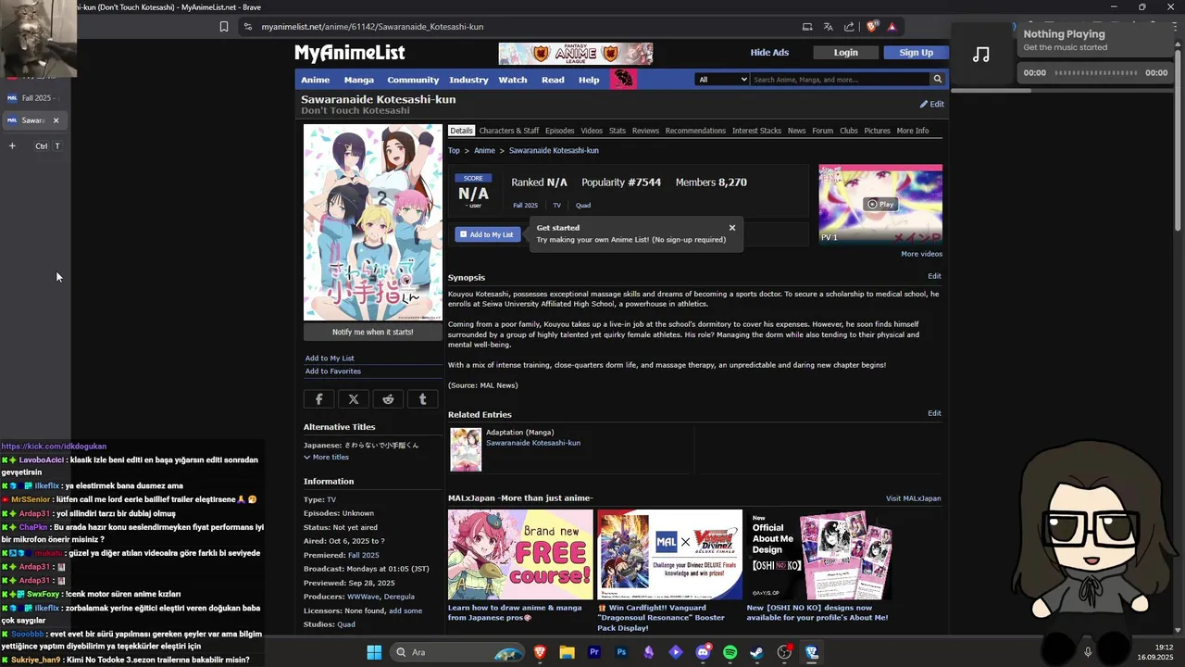Image resolution: width=1185 pixels, height=667 pixels.
Task: Open the Anime menu in the navigation bar
Action: (315, 80)
